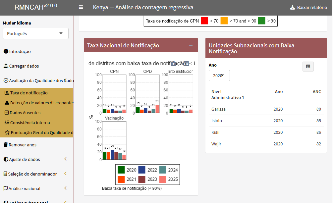333x203 pixels.
Task: Click green ≥ 90 legend swatch
Action: pyautogui.click(x=262, y=21)
